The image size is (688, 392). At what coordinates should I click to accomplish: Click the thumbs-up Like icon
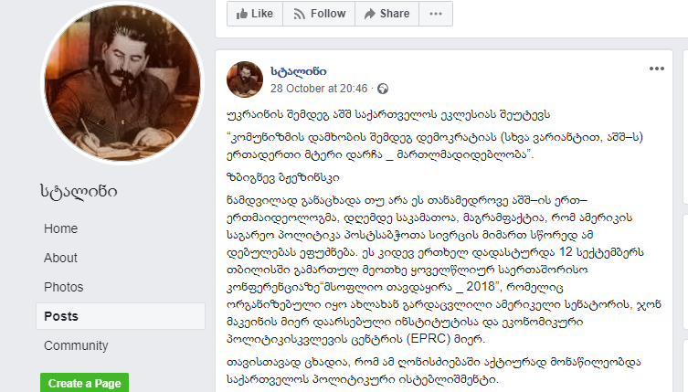(x=242, y=14)
